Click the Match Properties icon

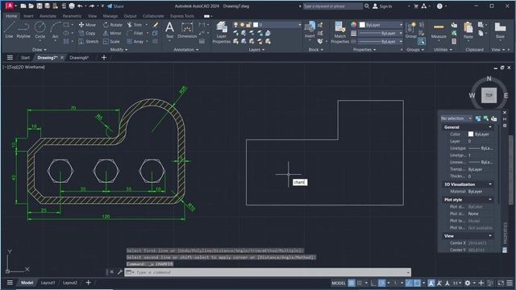[x=339, y=32]
